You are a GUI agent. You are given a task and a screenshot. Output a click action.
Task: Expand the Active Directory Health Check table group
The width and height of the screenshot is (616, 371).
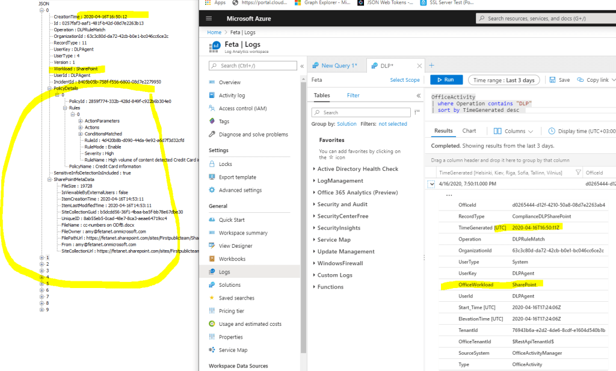point(315,169)
